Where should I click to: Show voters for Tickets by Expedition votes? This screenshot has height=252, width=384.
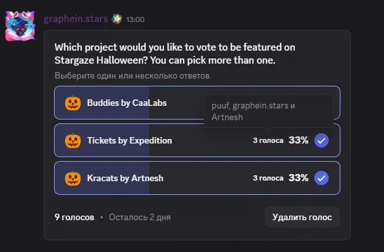[x=268, y=140]
